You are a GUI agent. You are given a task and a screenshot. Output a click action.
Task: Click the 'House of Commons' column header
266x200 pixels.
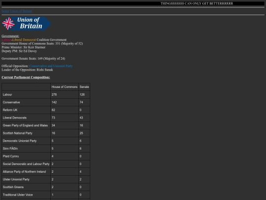[x=65, y=87]
